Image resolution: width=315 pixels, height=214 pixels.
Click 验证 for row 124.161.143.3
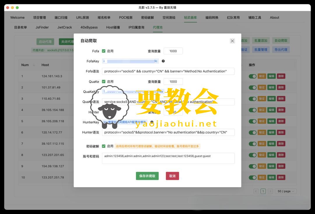(x=262, y=76)
